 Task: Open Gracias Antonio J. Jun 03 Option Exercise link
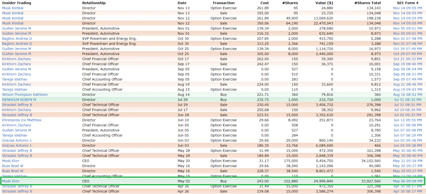coord(17,140)
